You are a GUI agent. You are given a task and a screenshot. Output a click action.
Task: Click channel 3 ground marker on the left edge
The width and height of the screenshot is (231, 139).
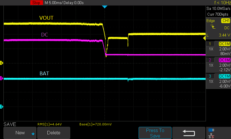pos(1,107)
